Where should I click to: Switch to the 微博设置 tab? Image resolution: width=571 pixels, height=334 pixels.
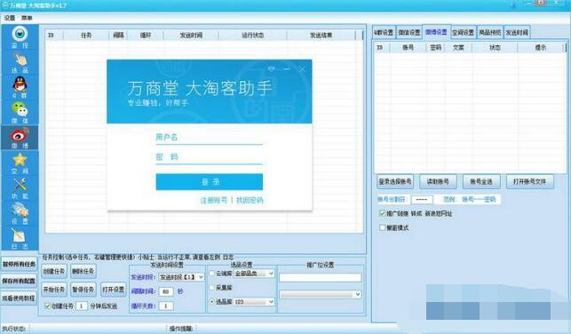pyautogui.click(x=436, y=32)
